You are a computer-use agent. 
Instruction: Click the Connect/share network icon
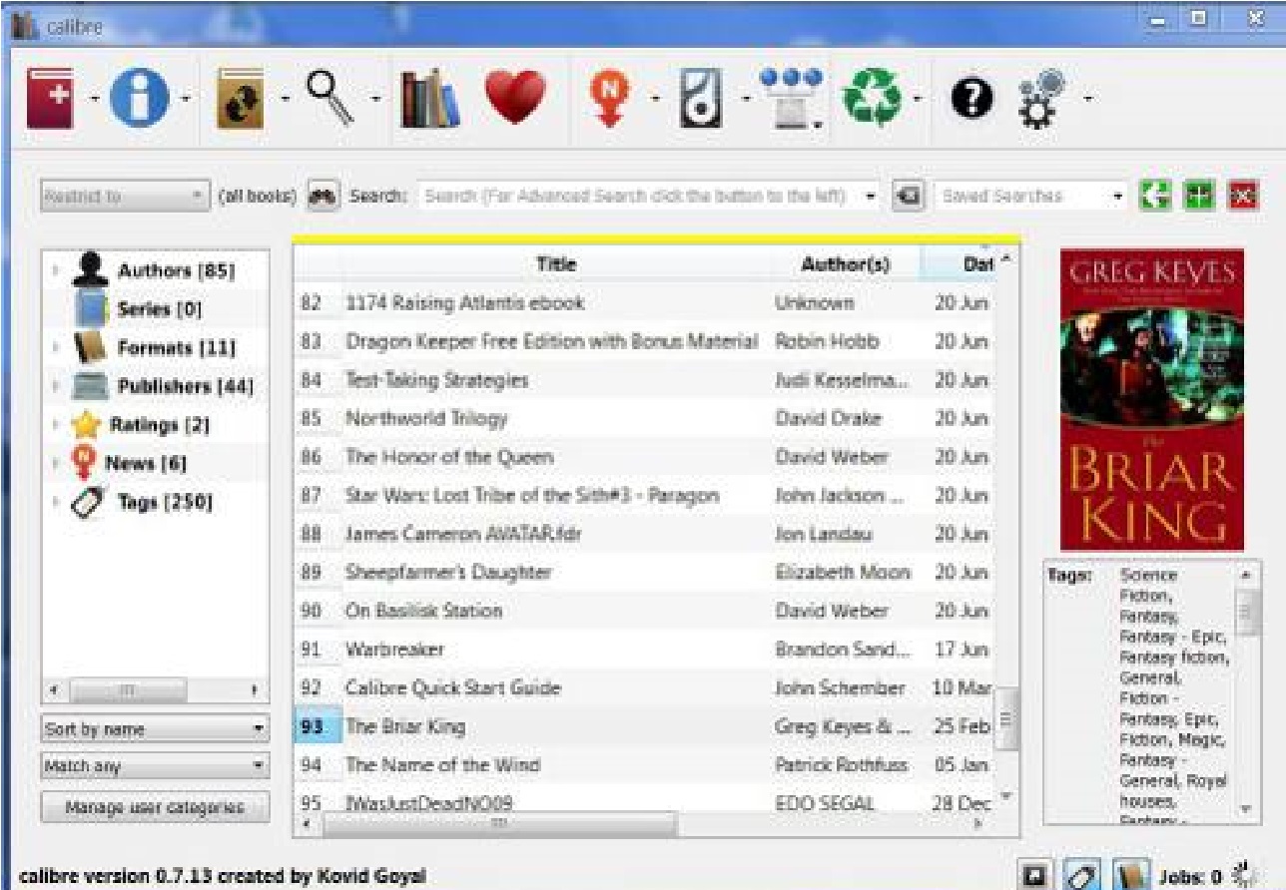click(792, 97)
